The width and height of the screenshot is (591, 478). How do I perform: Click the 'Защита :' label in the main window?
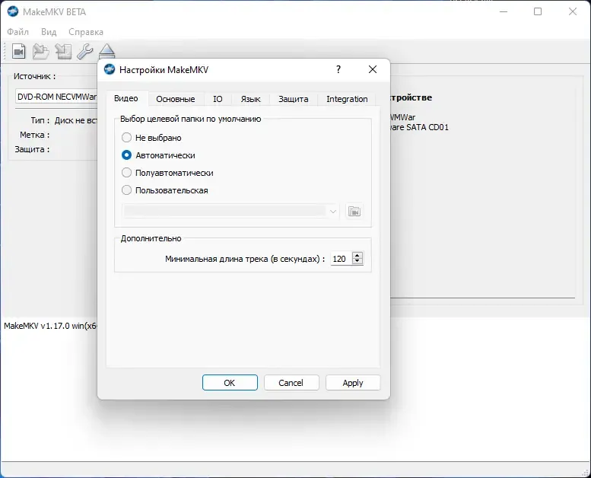pos(32,149)
